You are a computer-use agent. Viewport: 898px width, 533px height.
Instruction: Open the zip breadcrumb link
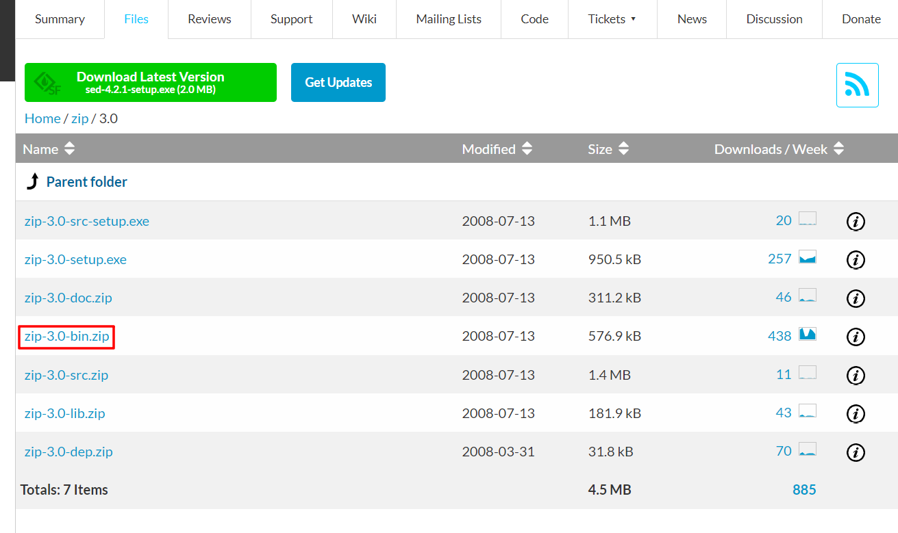(80, 118)
